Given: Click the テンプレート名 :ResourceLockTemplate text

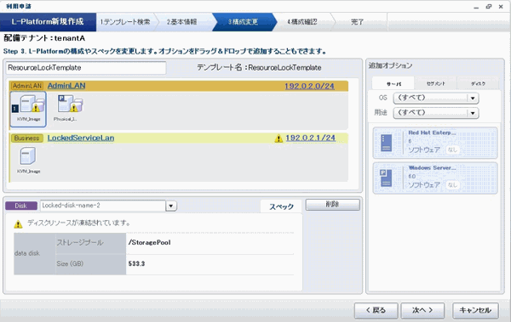Looking at the screenshot, I should [x=259, y=68].
